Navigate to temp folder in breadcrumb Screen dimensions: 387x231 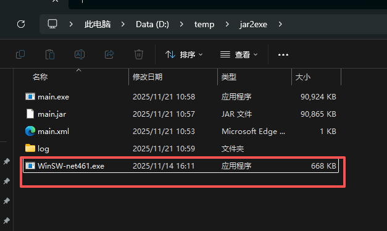click(204, 25)
